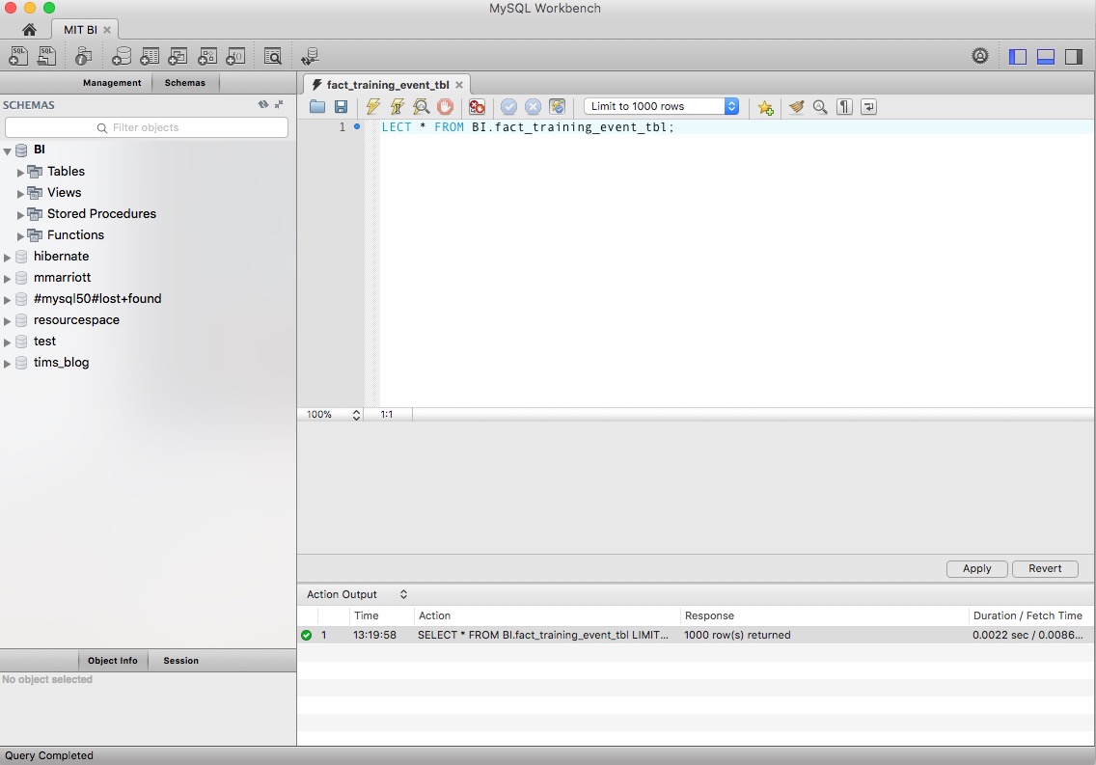The width and height of the screenshot is (1096, 765).
Task: Commit the current transaction
Action: [x=508, y=106]
